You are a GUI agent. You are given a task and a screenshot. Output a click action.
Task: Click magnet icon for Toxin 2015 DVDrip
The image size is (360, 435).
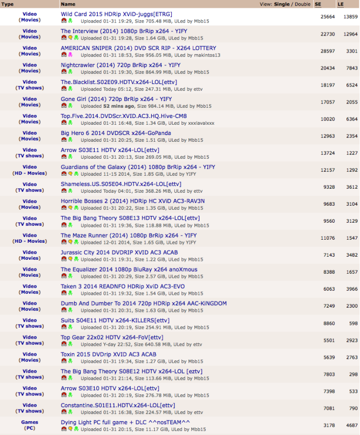tap(64, 361)
